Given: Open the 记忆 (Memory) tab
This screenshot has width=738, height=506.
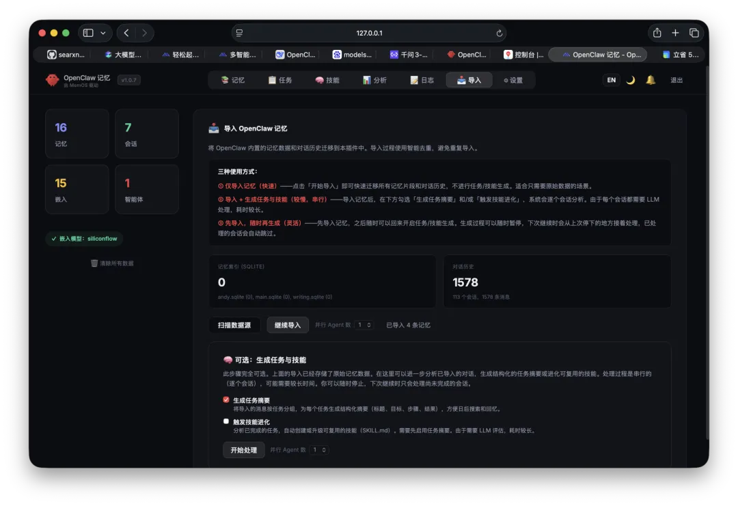Looking at the screenshot, I should [x=232, y=80].
